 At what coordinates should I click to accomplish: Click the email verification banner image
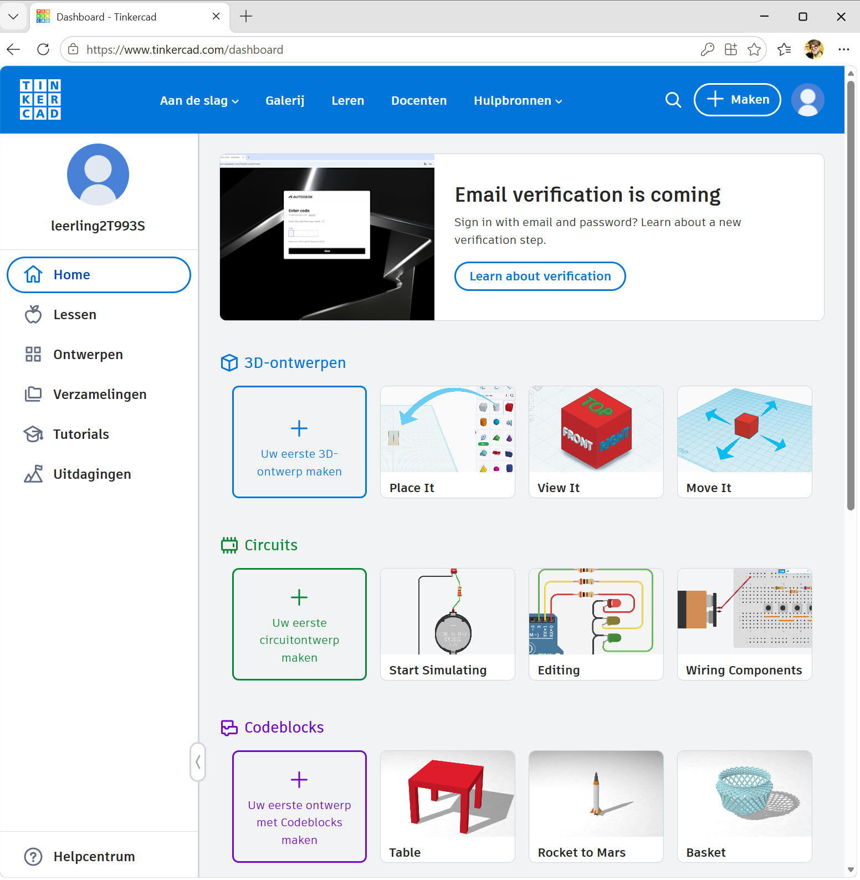click(327, 237)
